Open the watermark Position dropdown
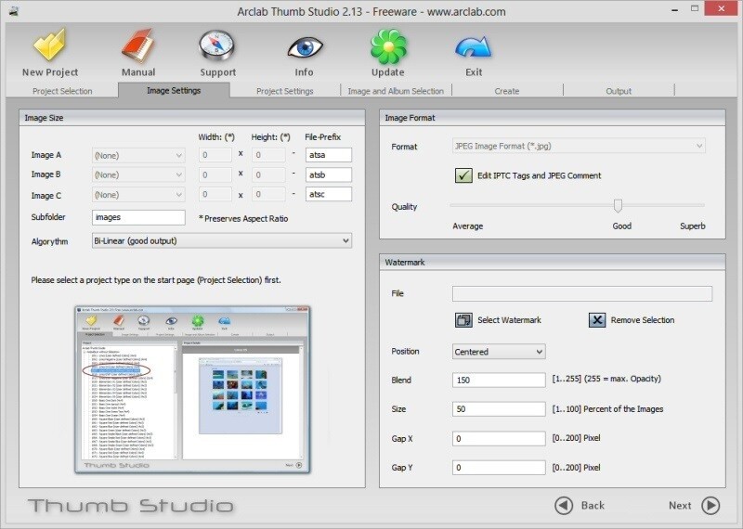The image size is (743, 529). [499, 352]
